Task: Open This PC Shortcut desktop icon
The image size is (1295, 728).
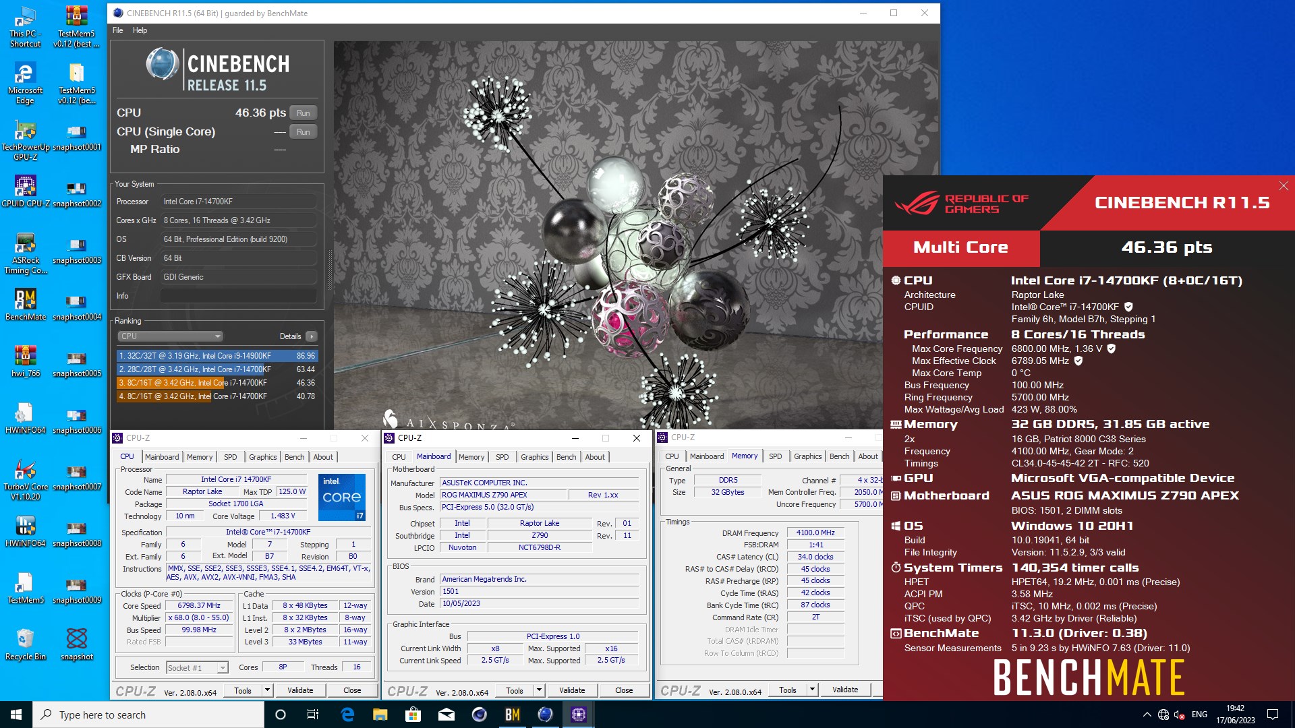Action: tap(25, 27)
